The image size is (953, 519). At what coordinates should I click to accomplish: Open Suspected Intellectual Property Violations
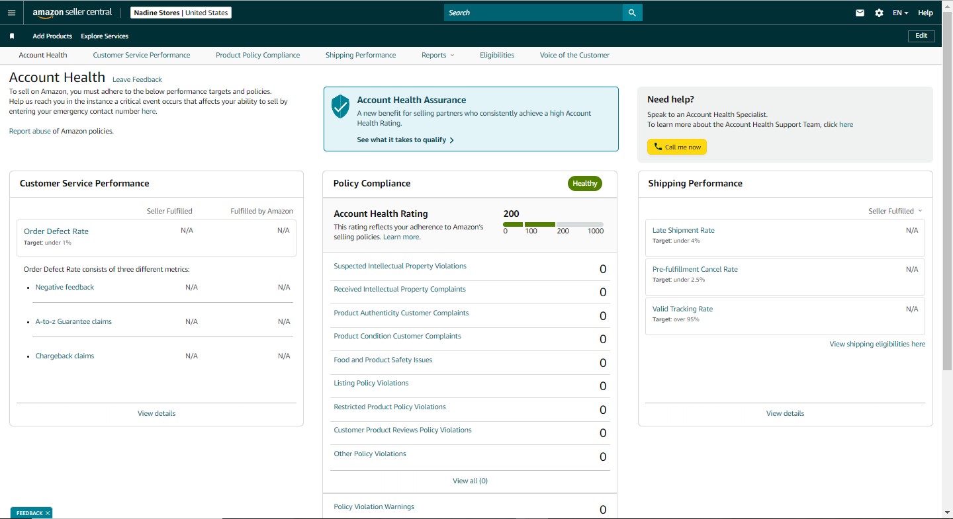coord(400,266)
